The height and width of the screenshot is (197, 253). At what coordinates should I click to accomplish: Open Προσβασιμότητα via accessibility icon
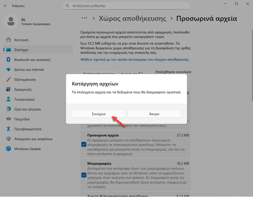pos(8,129)
